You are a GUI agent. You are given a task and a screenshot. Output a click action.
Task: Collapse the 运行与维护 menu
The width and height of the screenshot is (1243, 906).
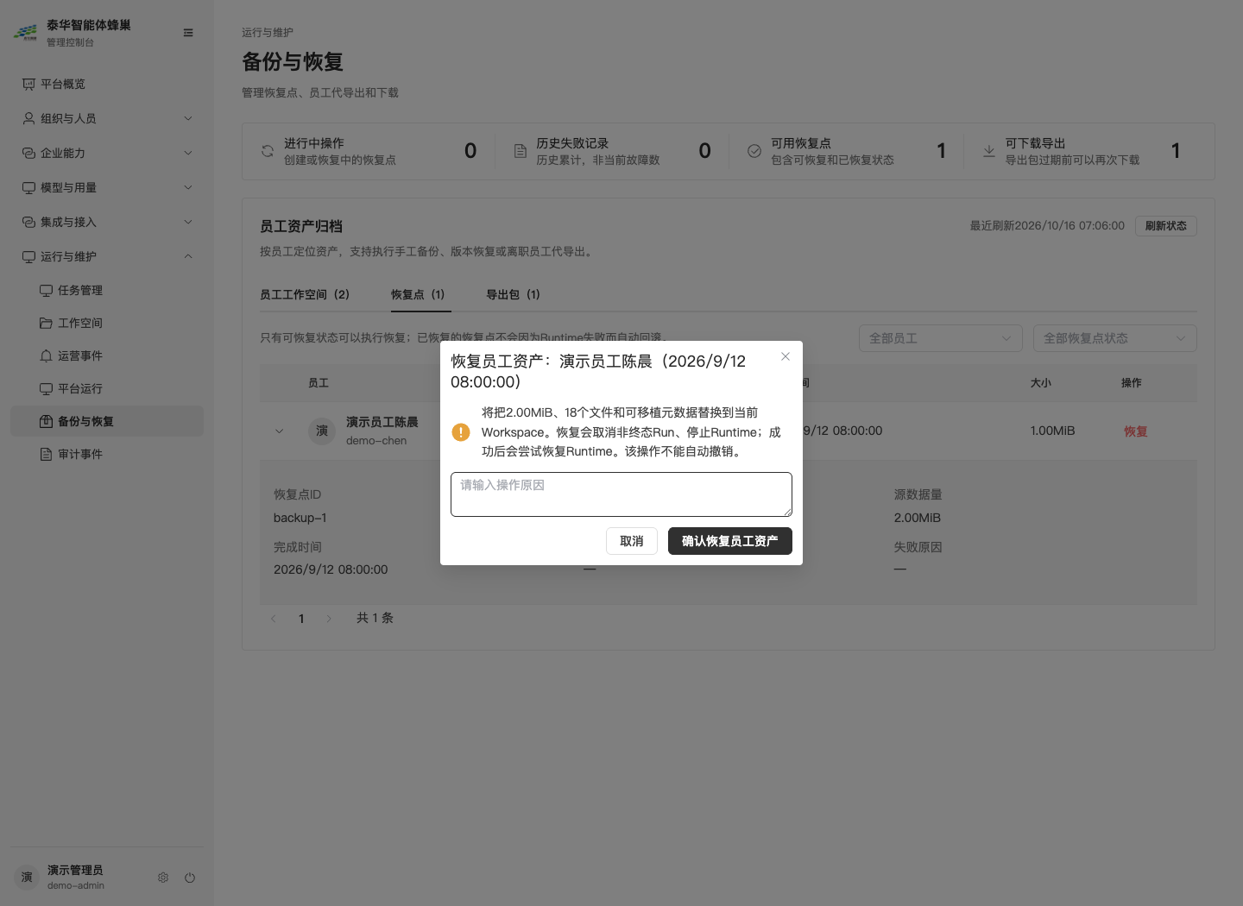point(107,256)
